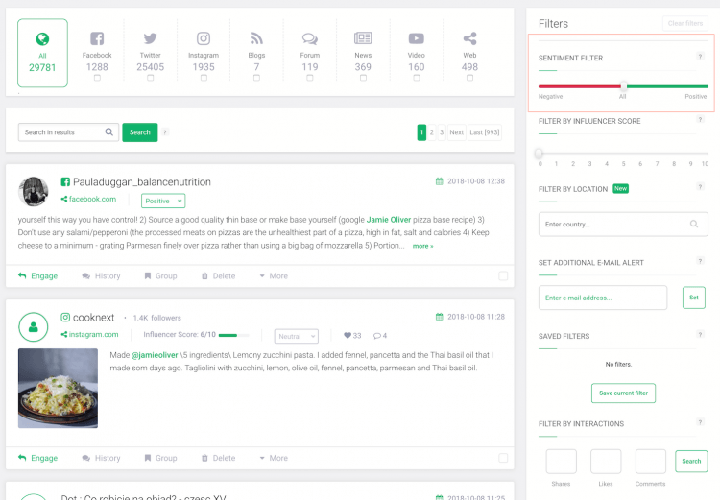Click help icon for Filter by Interactions
The width and height of the screenshot is (720, 500).
click(x=700, y=422)
